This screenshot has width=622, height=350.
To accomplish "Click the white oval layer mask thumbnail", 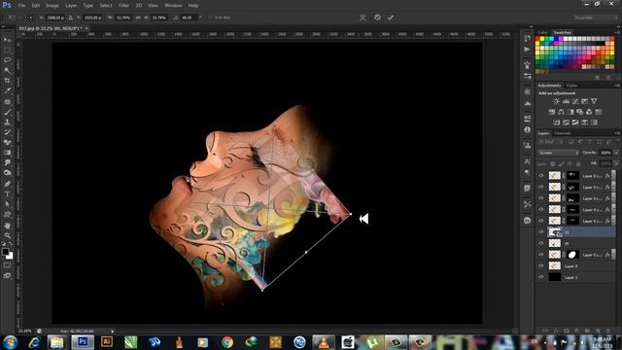I will 572,255.
